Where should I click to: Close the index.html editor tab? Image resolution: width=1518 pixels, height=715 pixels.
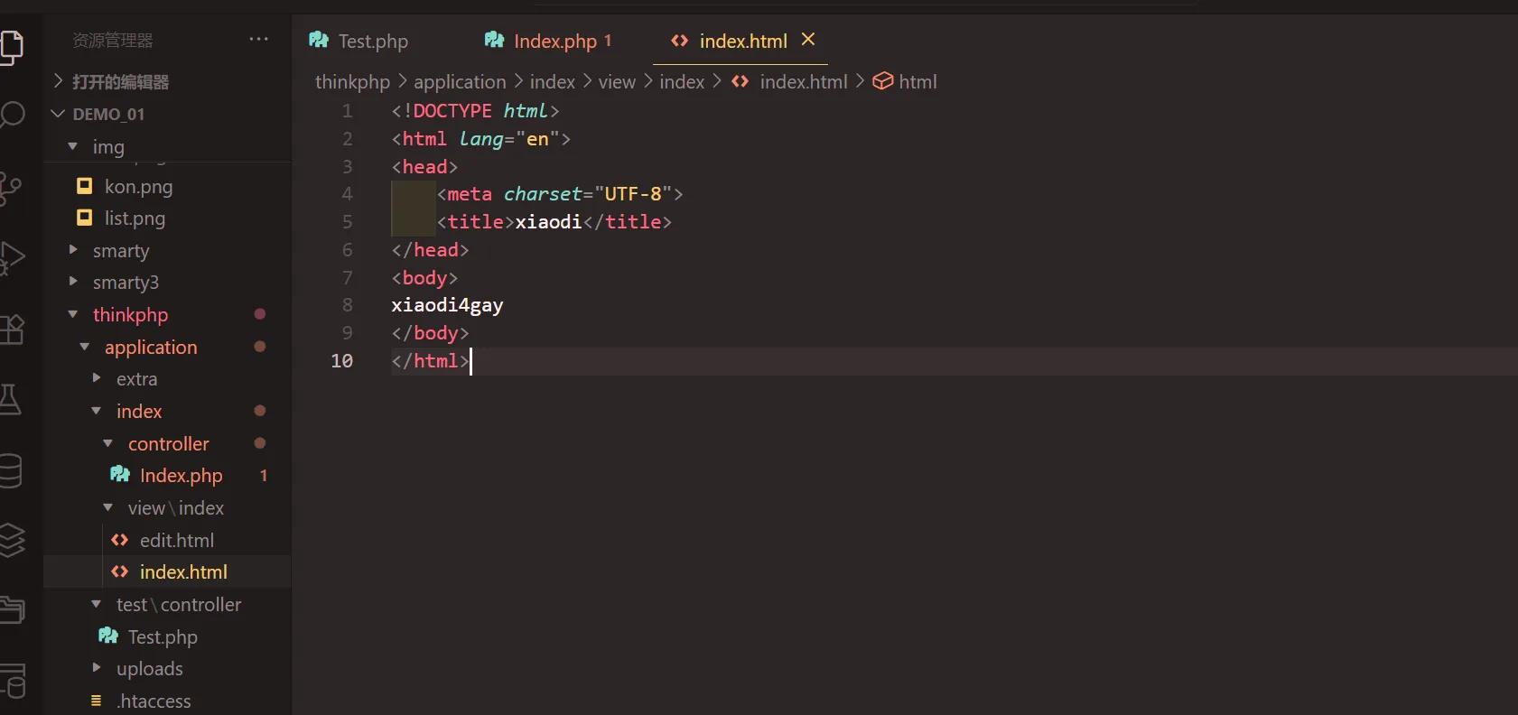(808, 40)
